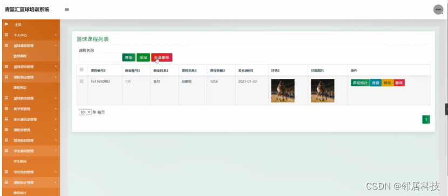448x196 pixels.
Task: Click the yellow 修改 edit button
Action: click(388, 83)
